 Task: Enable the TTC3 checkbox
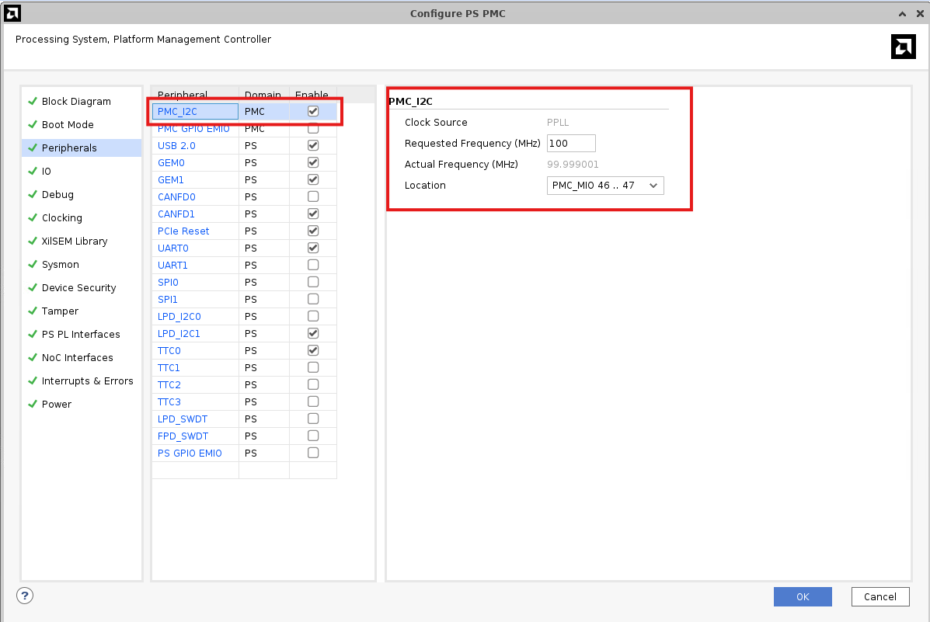(x=313, y=401)
